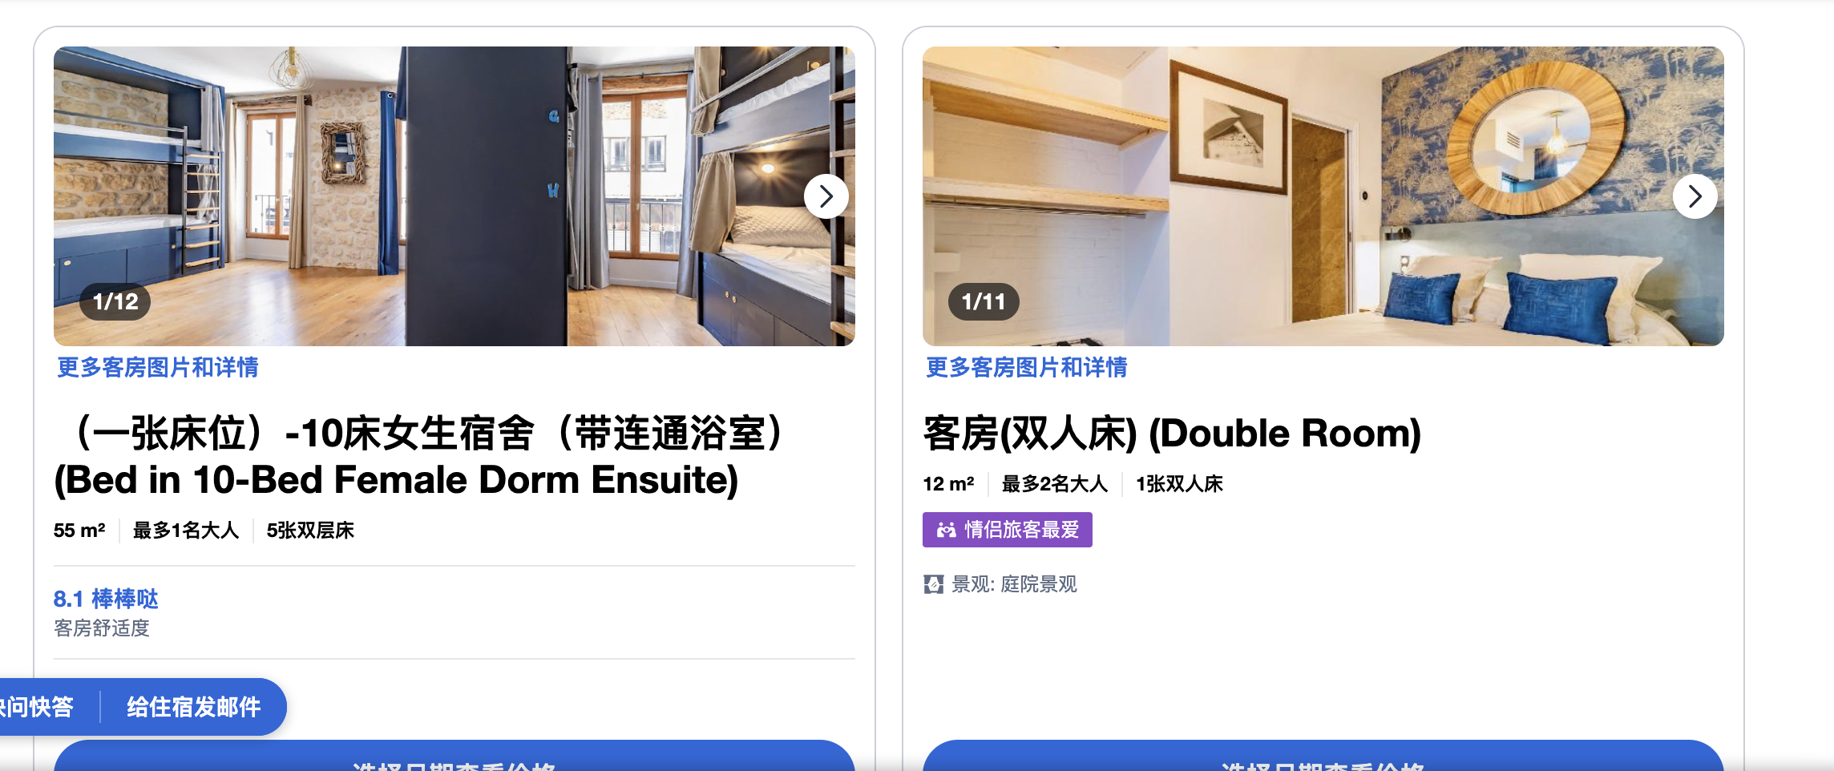This screenshot has height=771, width=1834.
Task: Click the courtyard view icon beside 景观
Action: [x=933, y=584]
